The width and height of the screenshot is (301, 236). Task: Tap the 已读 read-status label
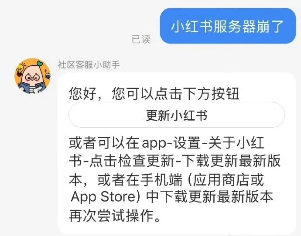(141, 40)
